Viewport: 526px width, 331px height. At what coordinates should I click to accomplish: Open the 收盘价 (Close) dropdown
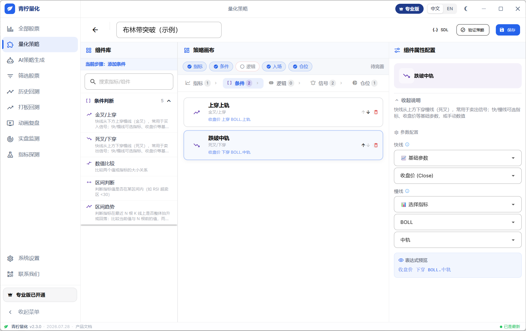pos(458,176)
